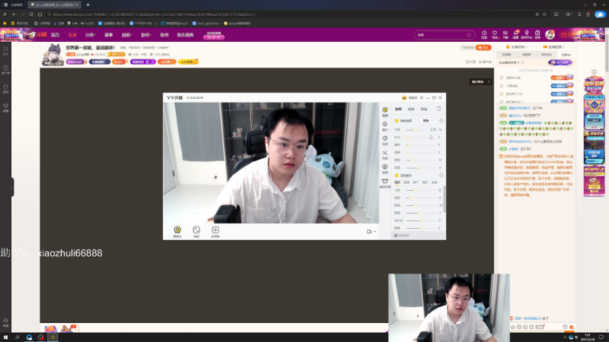
Task: Select the portrait frame icon in YY sidebar
Action: [x=385, y=168]
